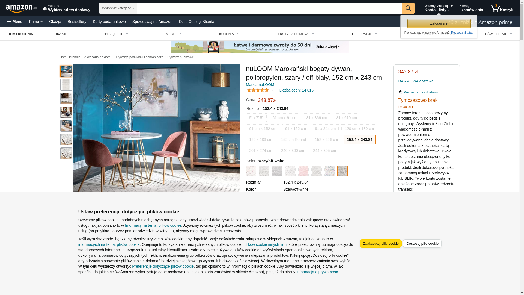Screen dimensions: 524x295
Task: Select size option 240 x 300 cm
Action: pos(292,151)
